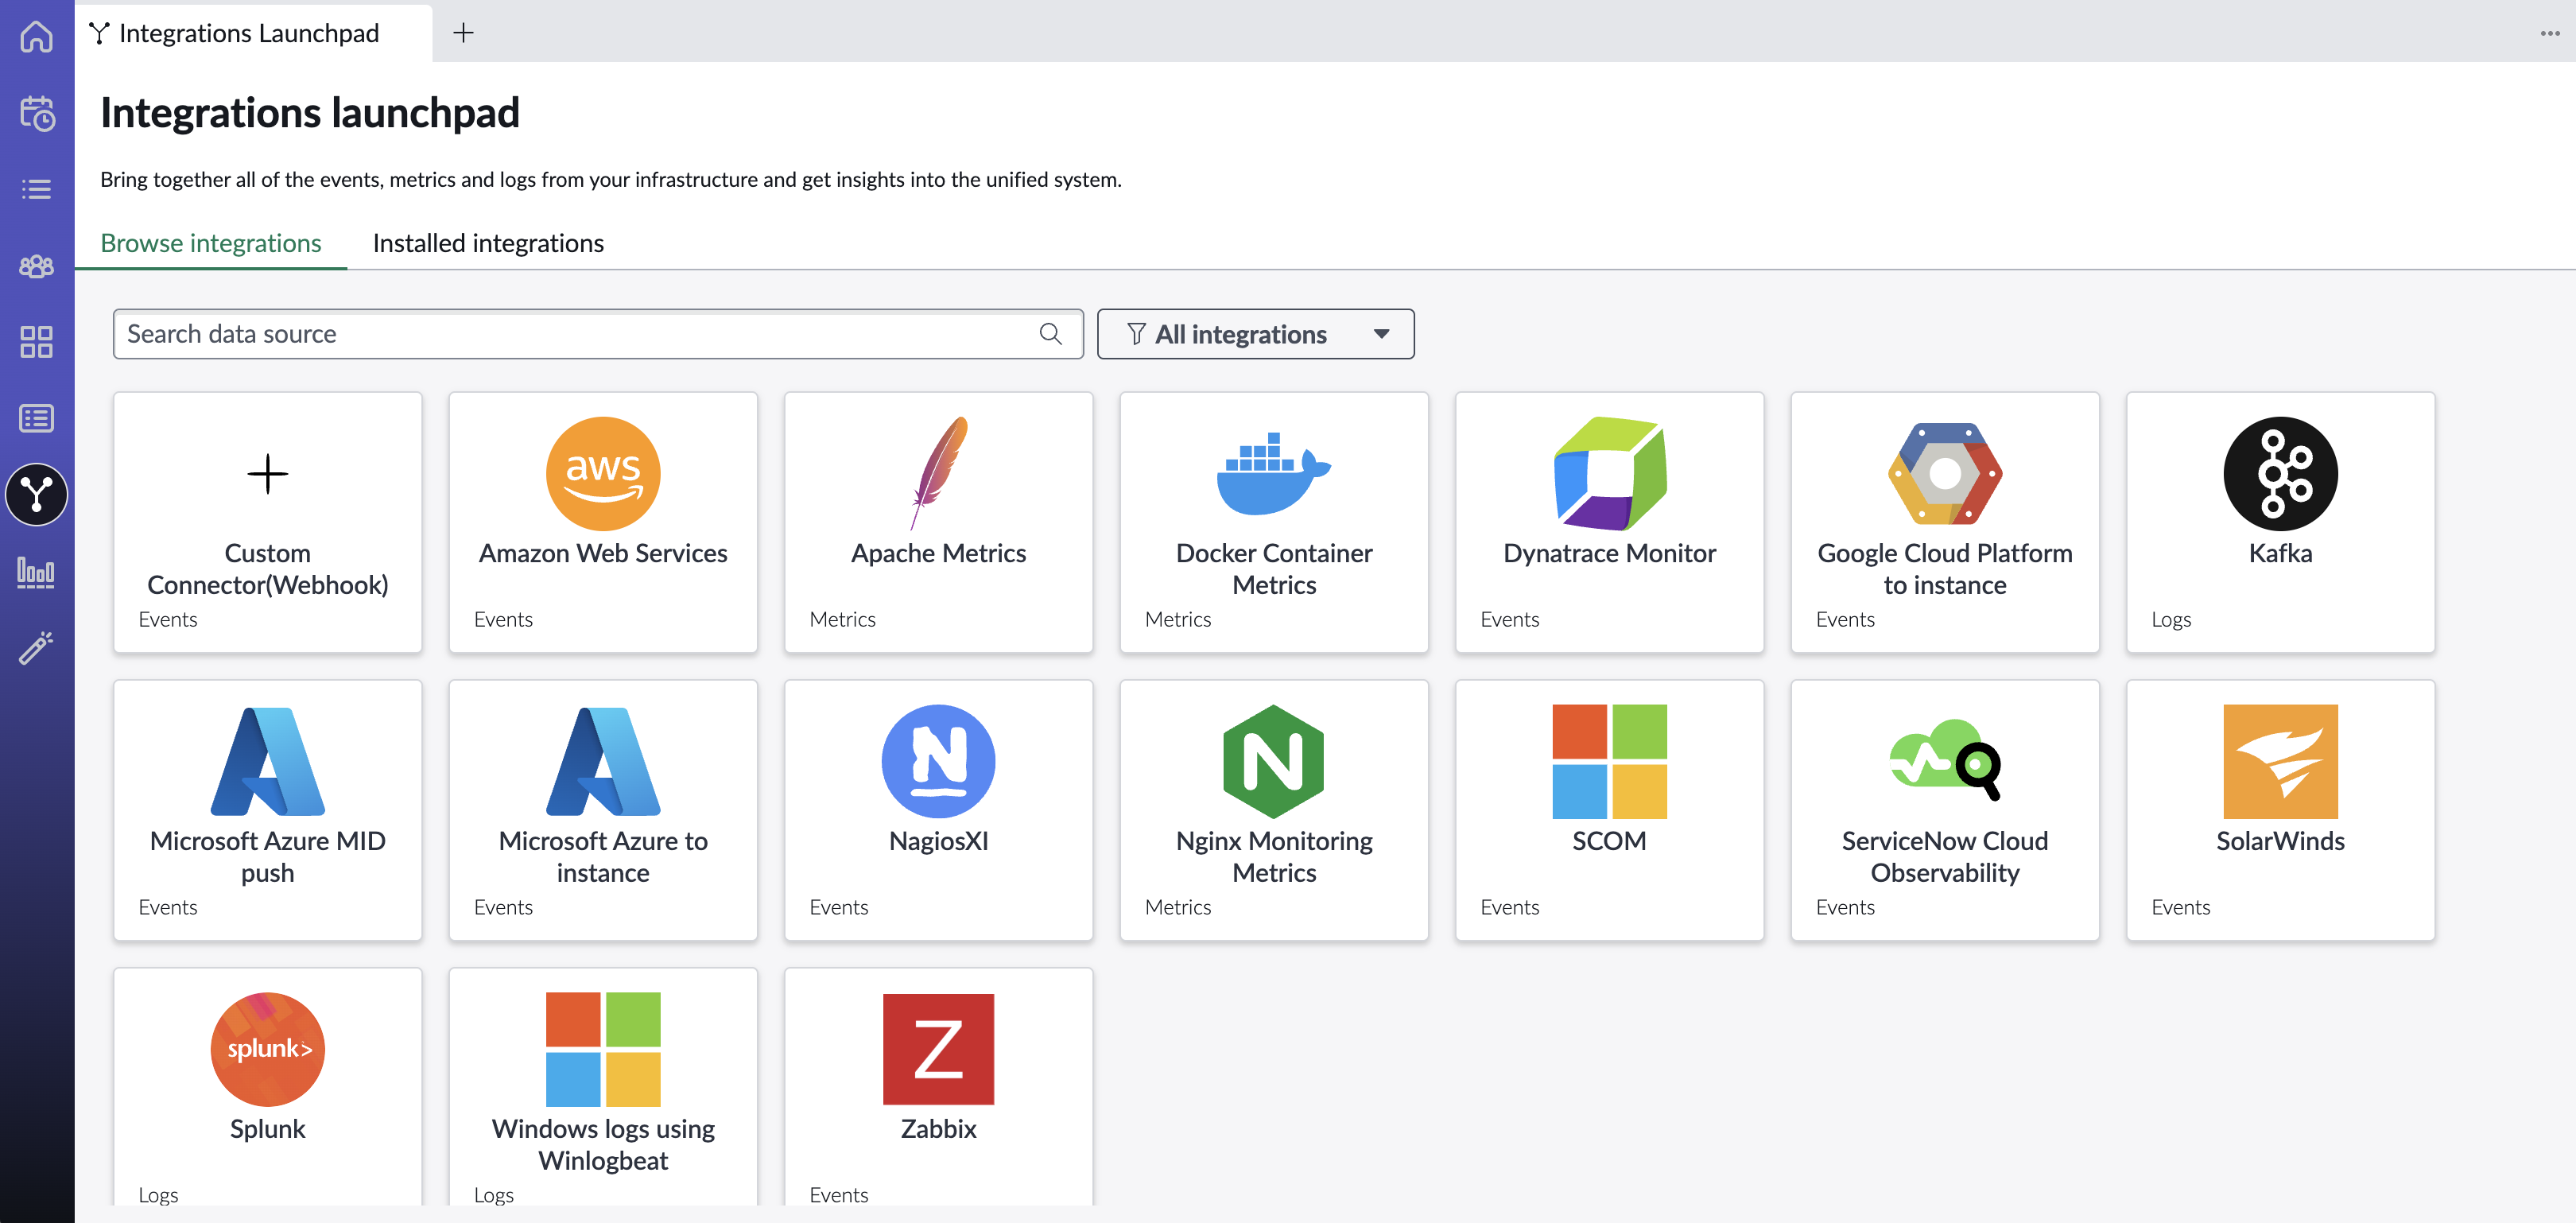Click the SCOM four-square logo
The height and width of the screenshot is (1223, 2576).
pyautogui.click(x=1610, y=761)
